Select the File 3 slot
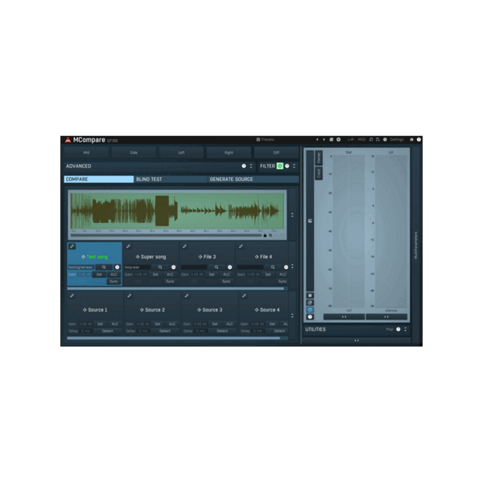This screenshot has height=483, width=483. [208, 257]
